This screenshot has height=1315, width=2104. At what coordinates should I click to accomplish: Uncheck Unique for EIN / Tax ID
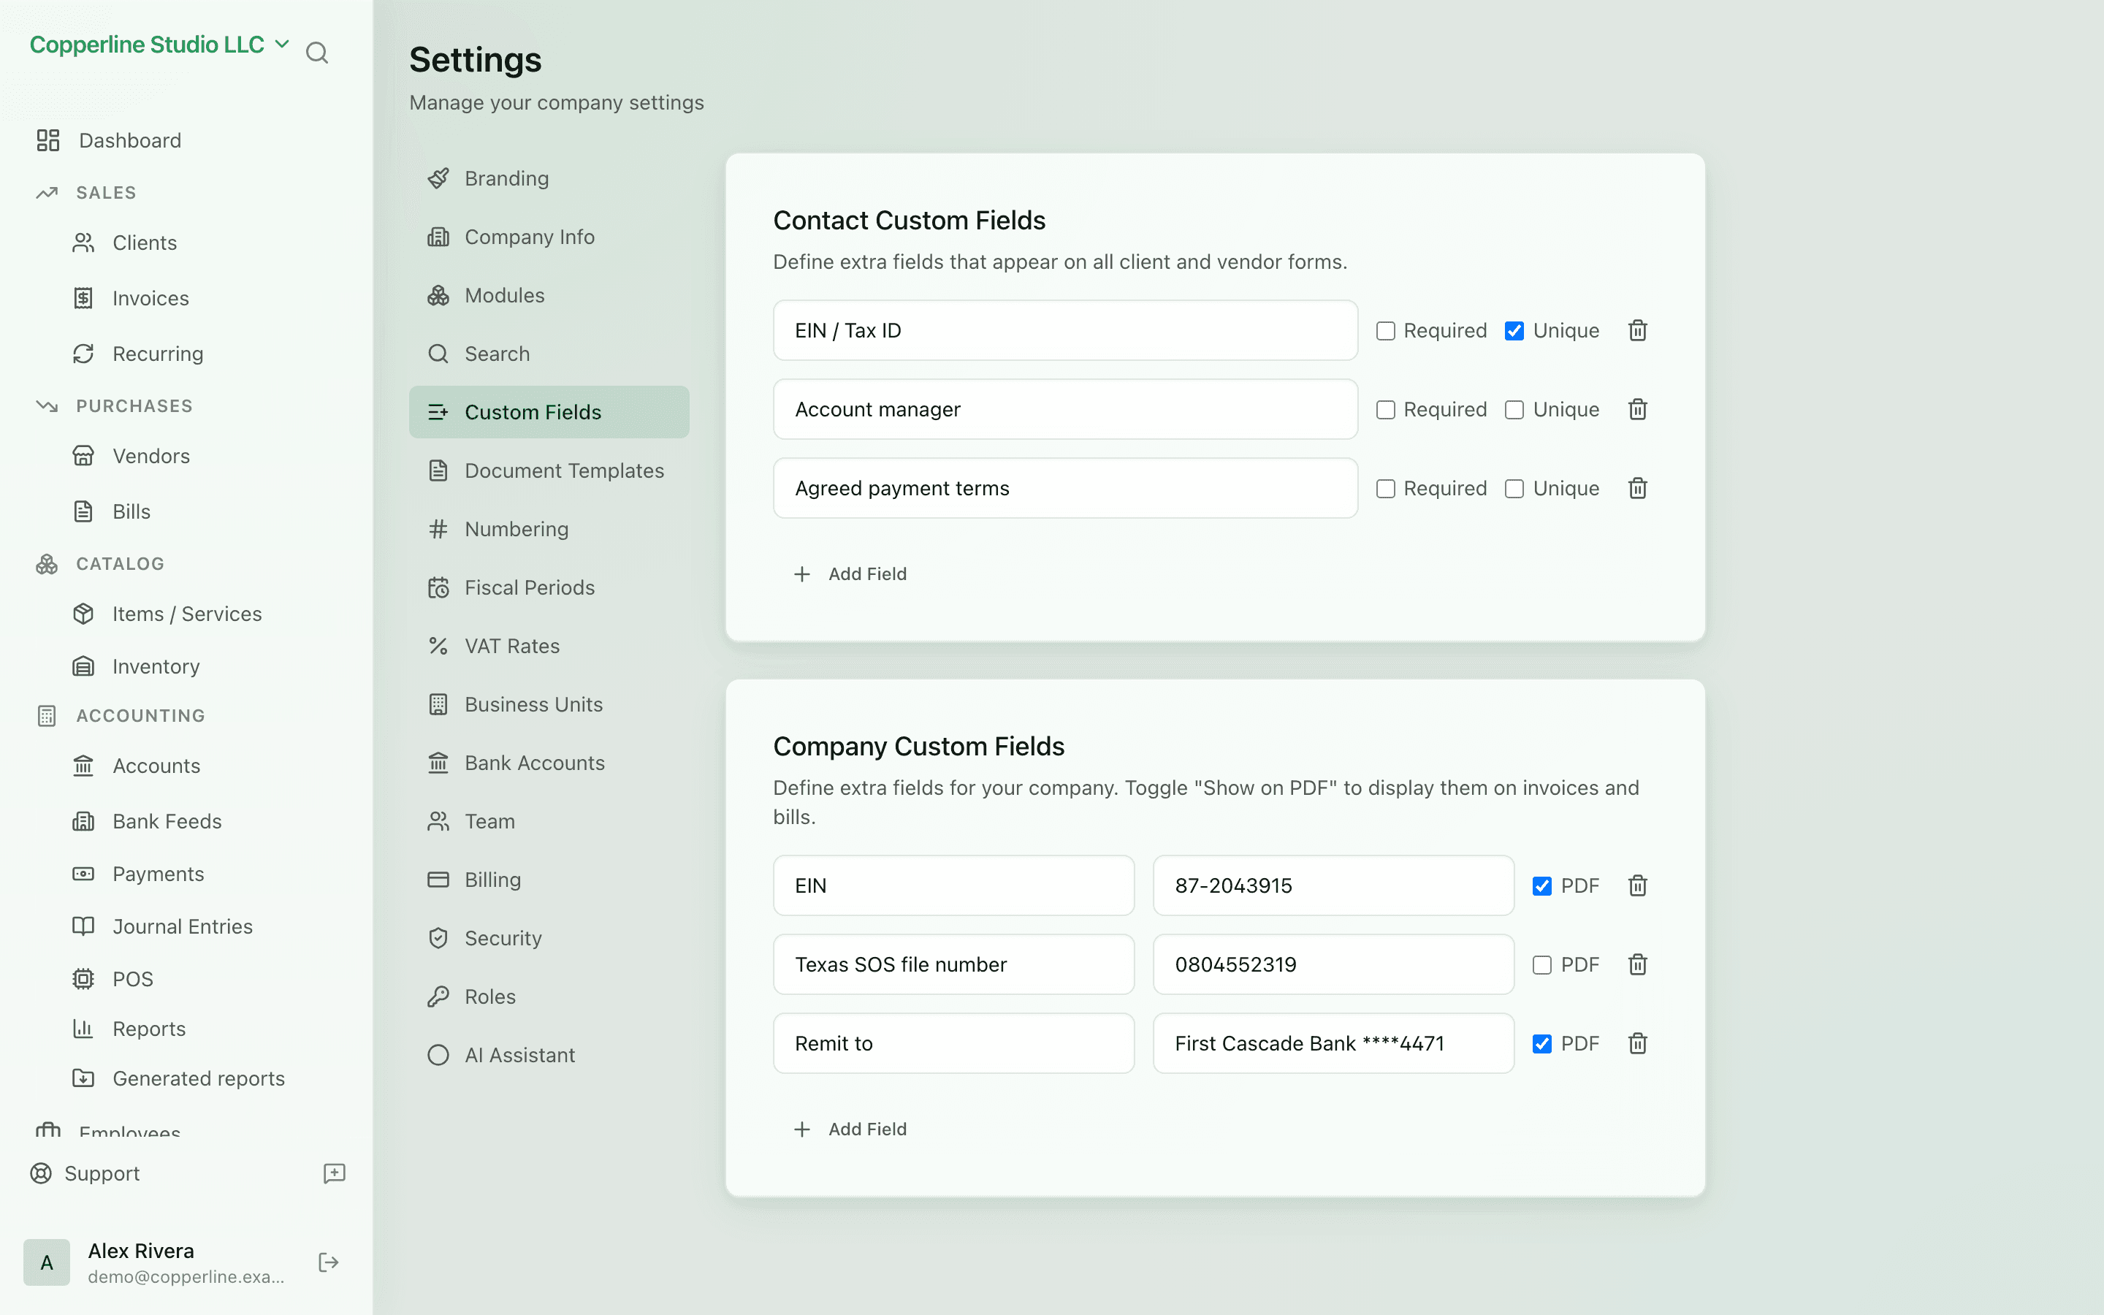coord(1514,330)
